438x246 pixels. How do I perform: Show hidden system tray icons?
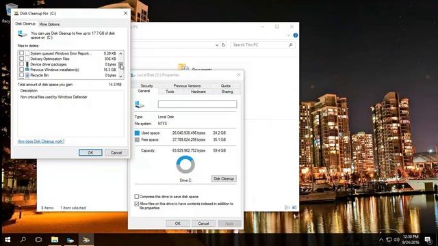(x=381, y=240)
